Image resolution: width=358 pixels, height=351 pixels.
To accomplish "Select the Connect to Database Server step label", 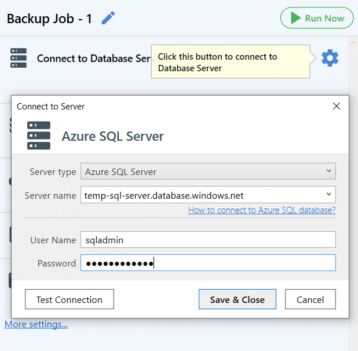I will pos(93,58).
